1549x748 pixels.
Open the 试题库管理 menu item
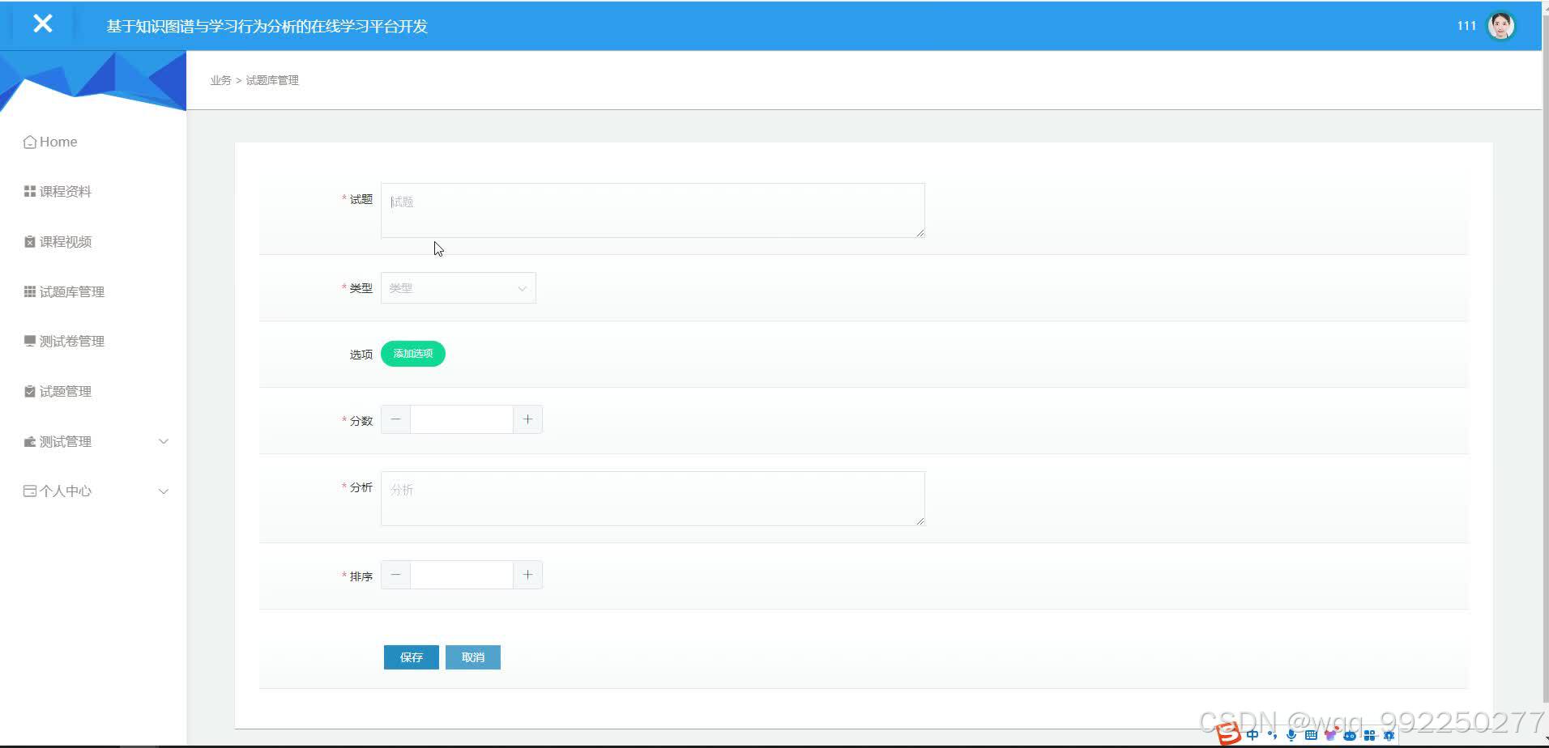tap(93, 291)
